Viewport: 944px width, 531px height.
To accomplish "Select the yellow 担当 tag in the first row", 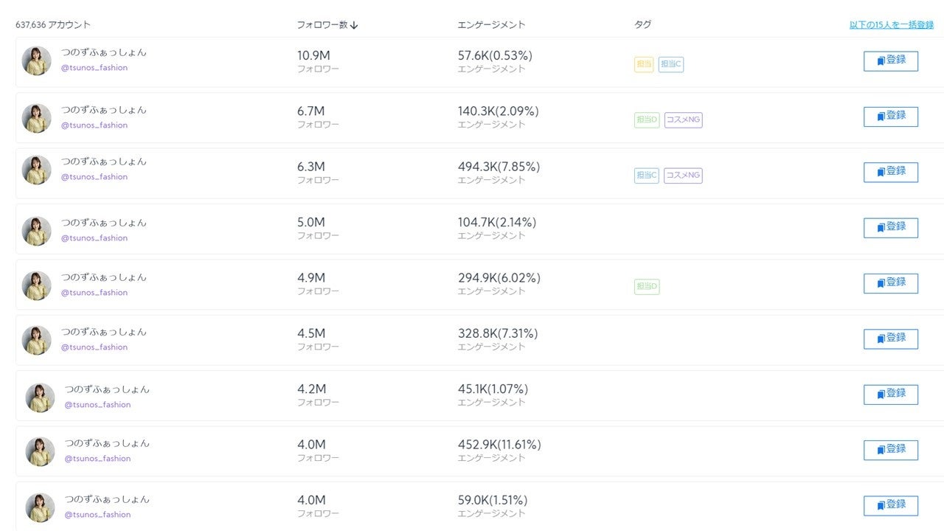I will (x=644, y=64).
